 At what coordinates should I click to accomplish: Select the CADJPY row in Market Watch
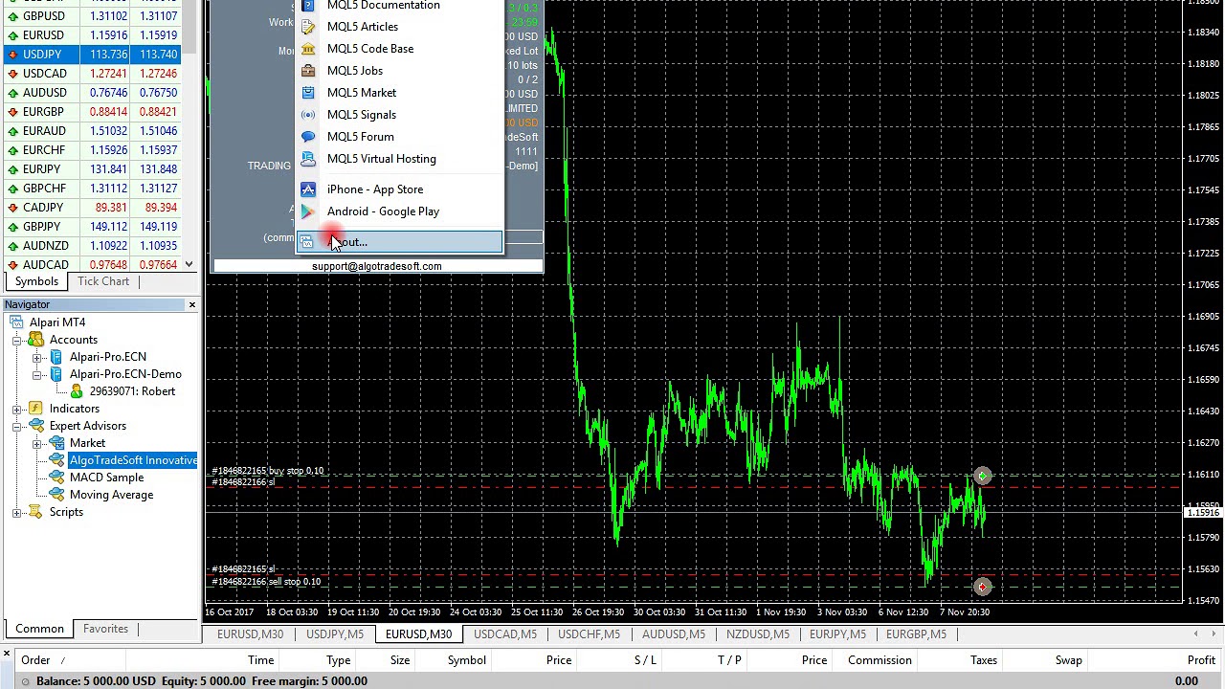click(x=93, y=208)
